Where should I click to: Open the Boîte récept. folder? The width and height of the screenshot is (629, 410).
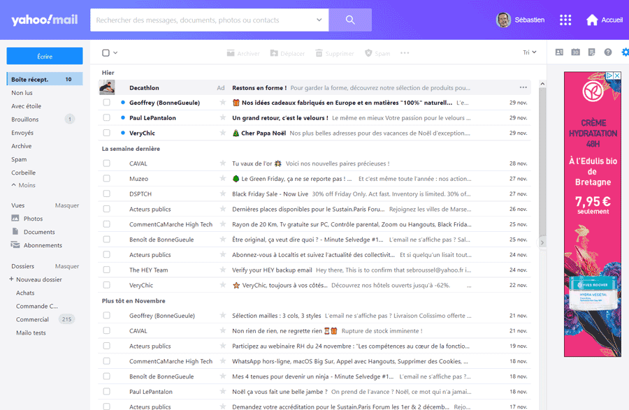tap(45, 80)
